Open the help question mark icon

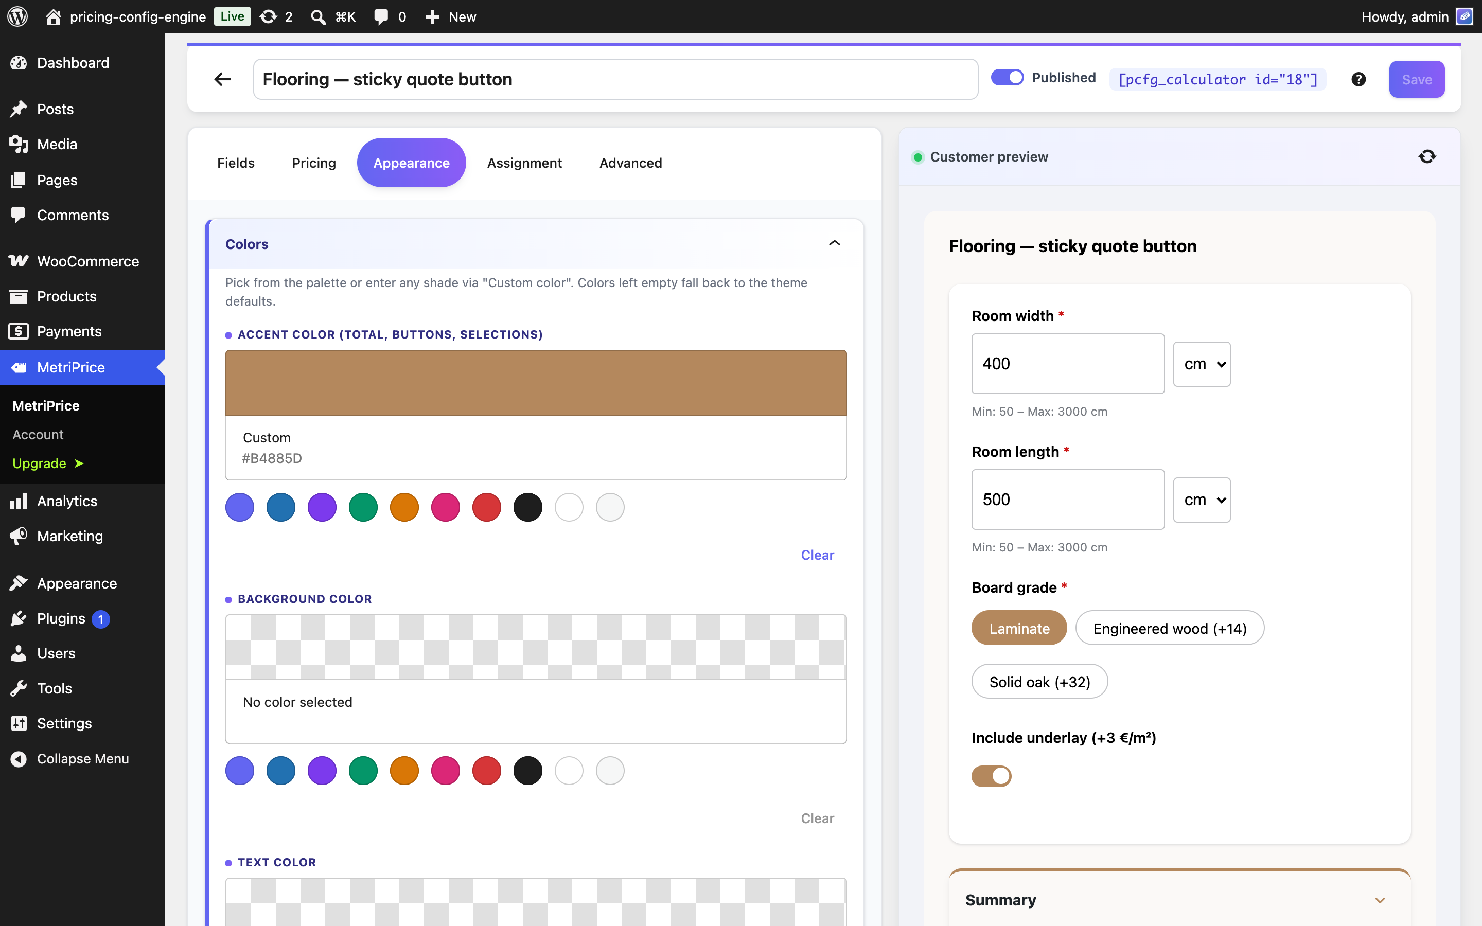coord(1358,79)
